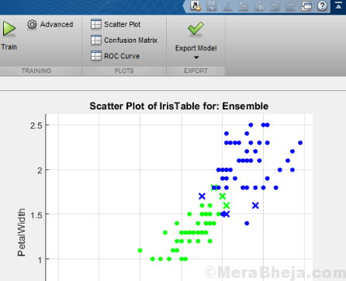Click the scatter plot title text
The width and height of the screenshot is (346, 281).
[179, 106]
